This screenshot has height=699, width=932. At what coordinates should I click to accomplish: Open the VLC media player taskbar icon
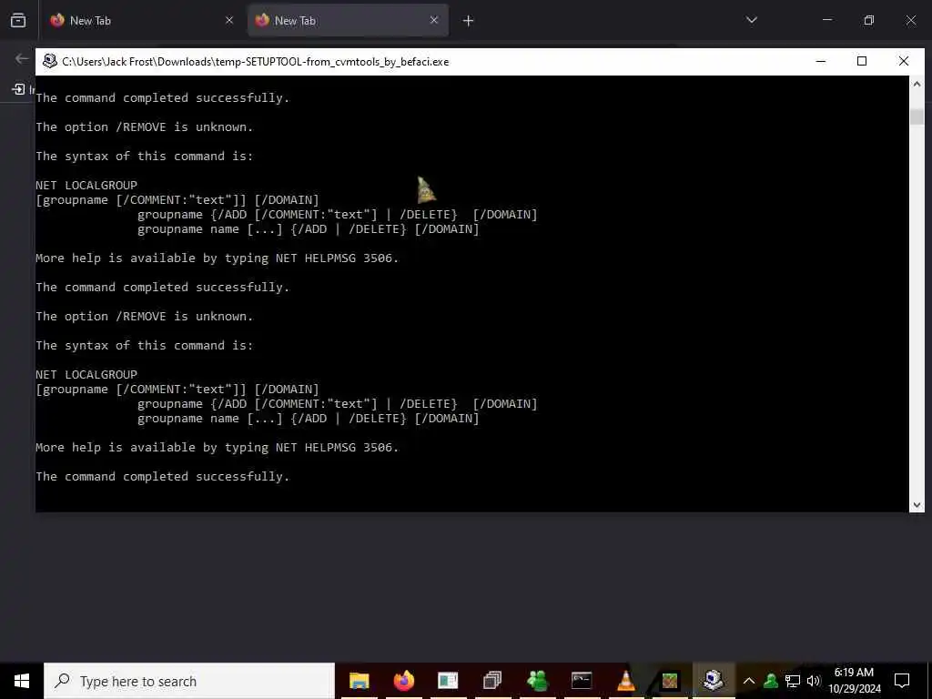tap(625, 681)
